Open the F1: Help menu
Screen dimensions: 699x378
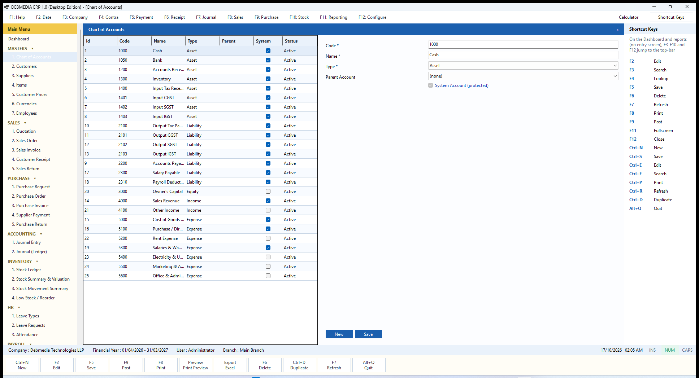click(x=17, y=17)
